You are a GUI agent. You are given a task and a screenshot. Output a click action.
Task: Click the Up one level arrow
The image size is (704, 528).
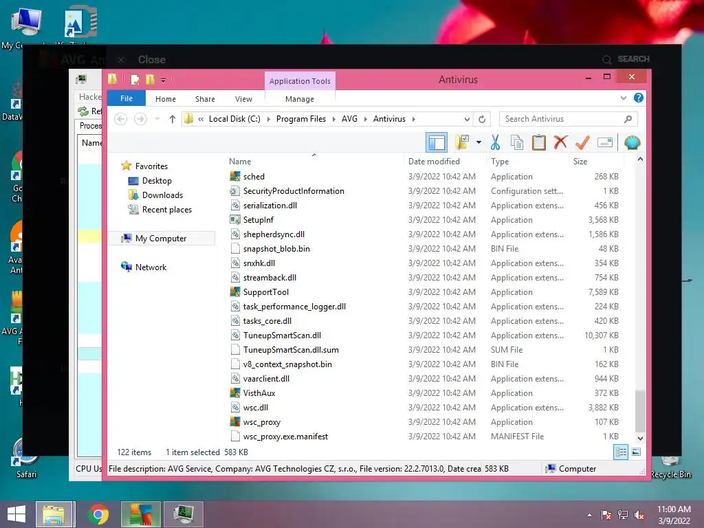pos(173,119)
